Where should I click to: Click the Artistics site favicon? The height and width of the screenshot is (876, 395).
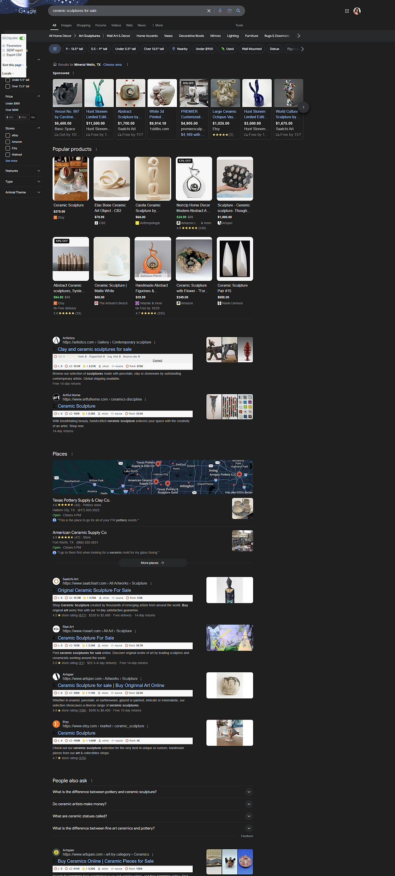coord(56,340)
